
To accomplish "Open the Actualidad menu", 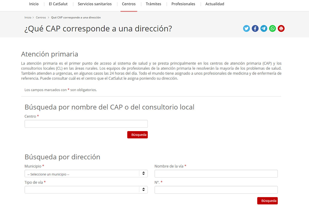I will point(215,4).
